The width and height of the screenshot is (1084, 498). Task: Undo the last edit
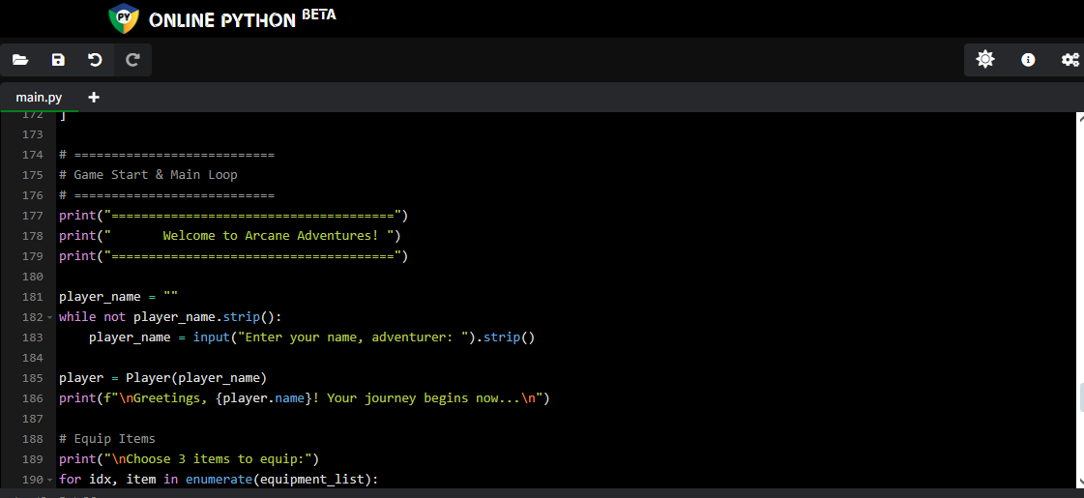tap(96, 60)
